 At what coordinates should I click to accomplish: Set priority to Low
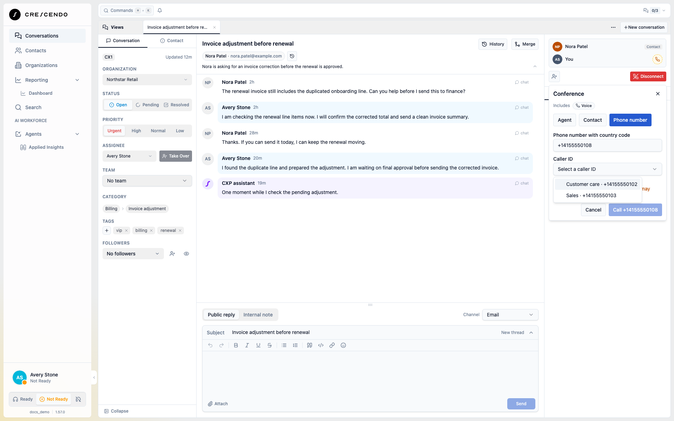(x=180, y=131)
